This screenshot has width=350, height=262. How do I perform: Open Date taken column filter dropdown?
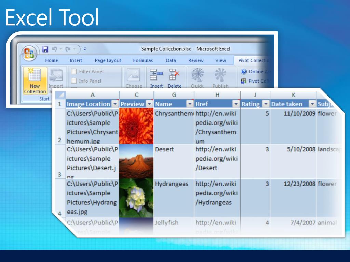tap(312, 104)
